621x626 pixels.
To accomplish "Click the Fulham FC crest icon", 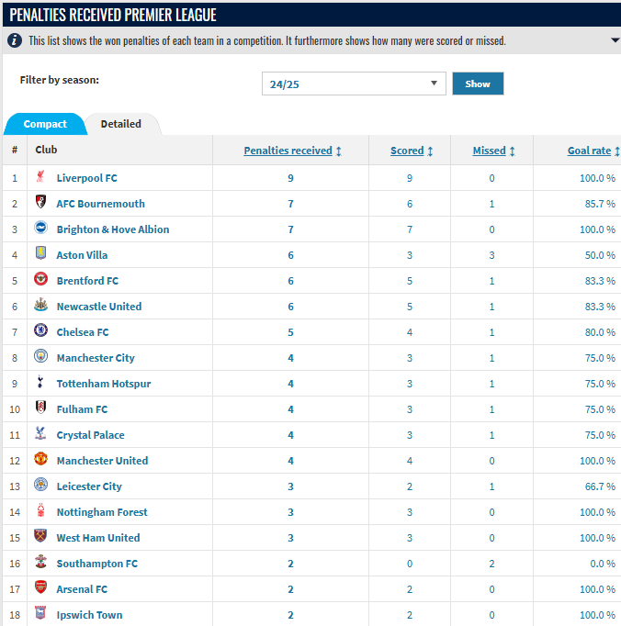I will 40,408.
